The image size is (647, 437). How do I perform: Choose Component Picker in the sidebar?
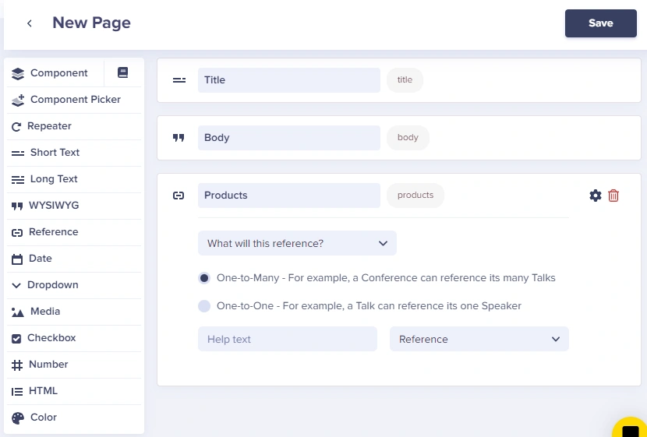[x=74, y=100]
